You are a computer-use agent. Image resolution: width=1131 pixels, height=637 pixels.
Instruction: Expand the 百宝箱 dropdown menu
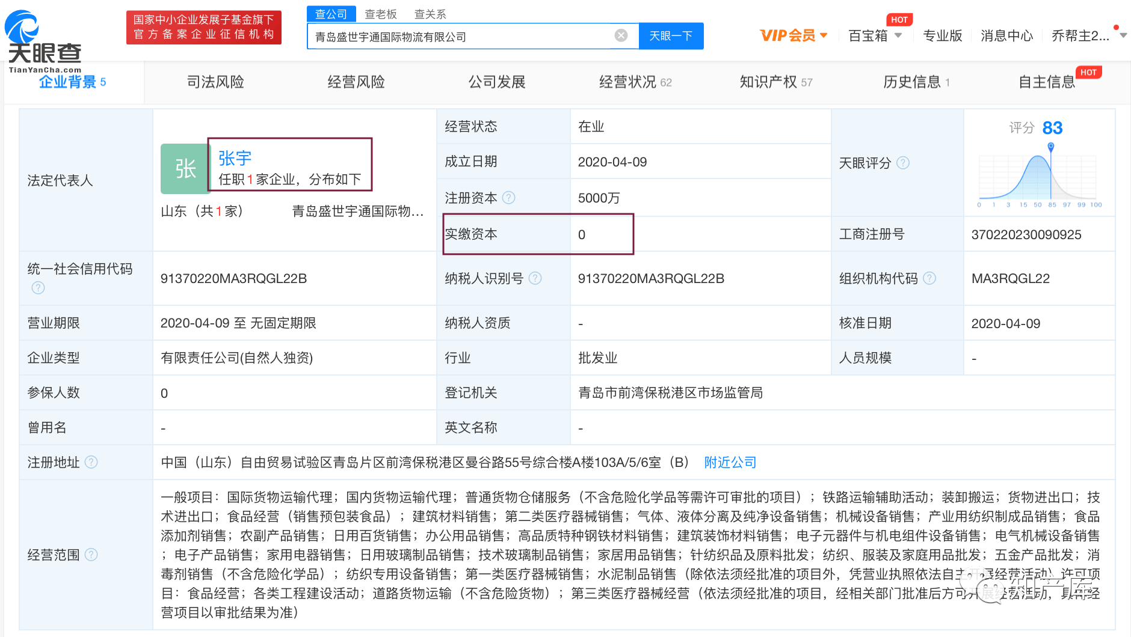point(898,35)
